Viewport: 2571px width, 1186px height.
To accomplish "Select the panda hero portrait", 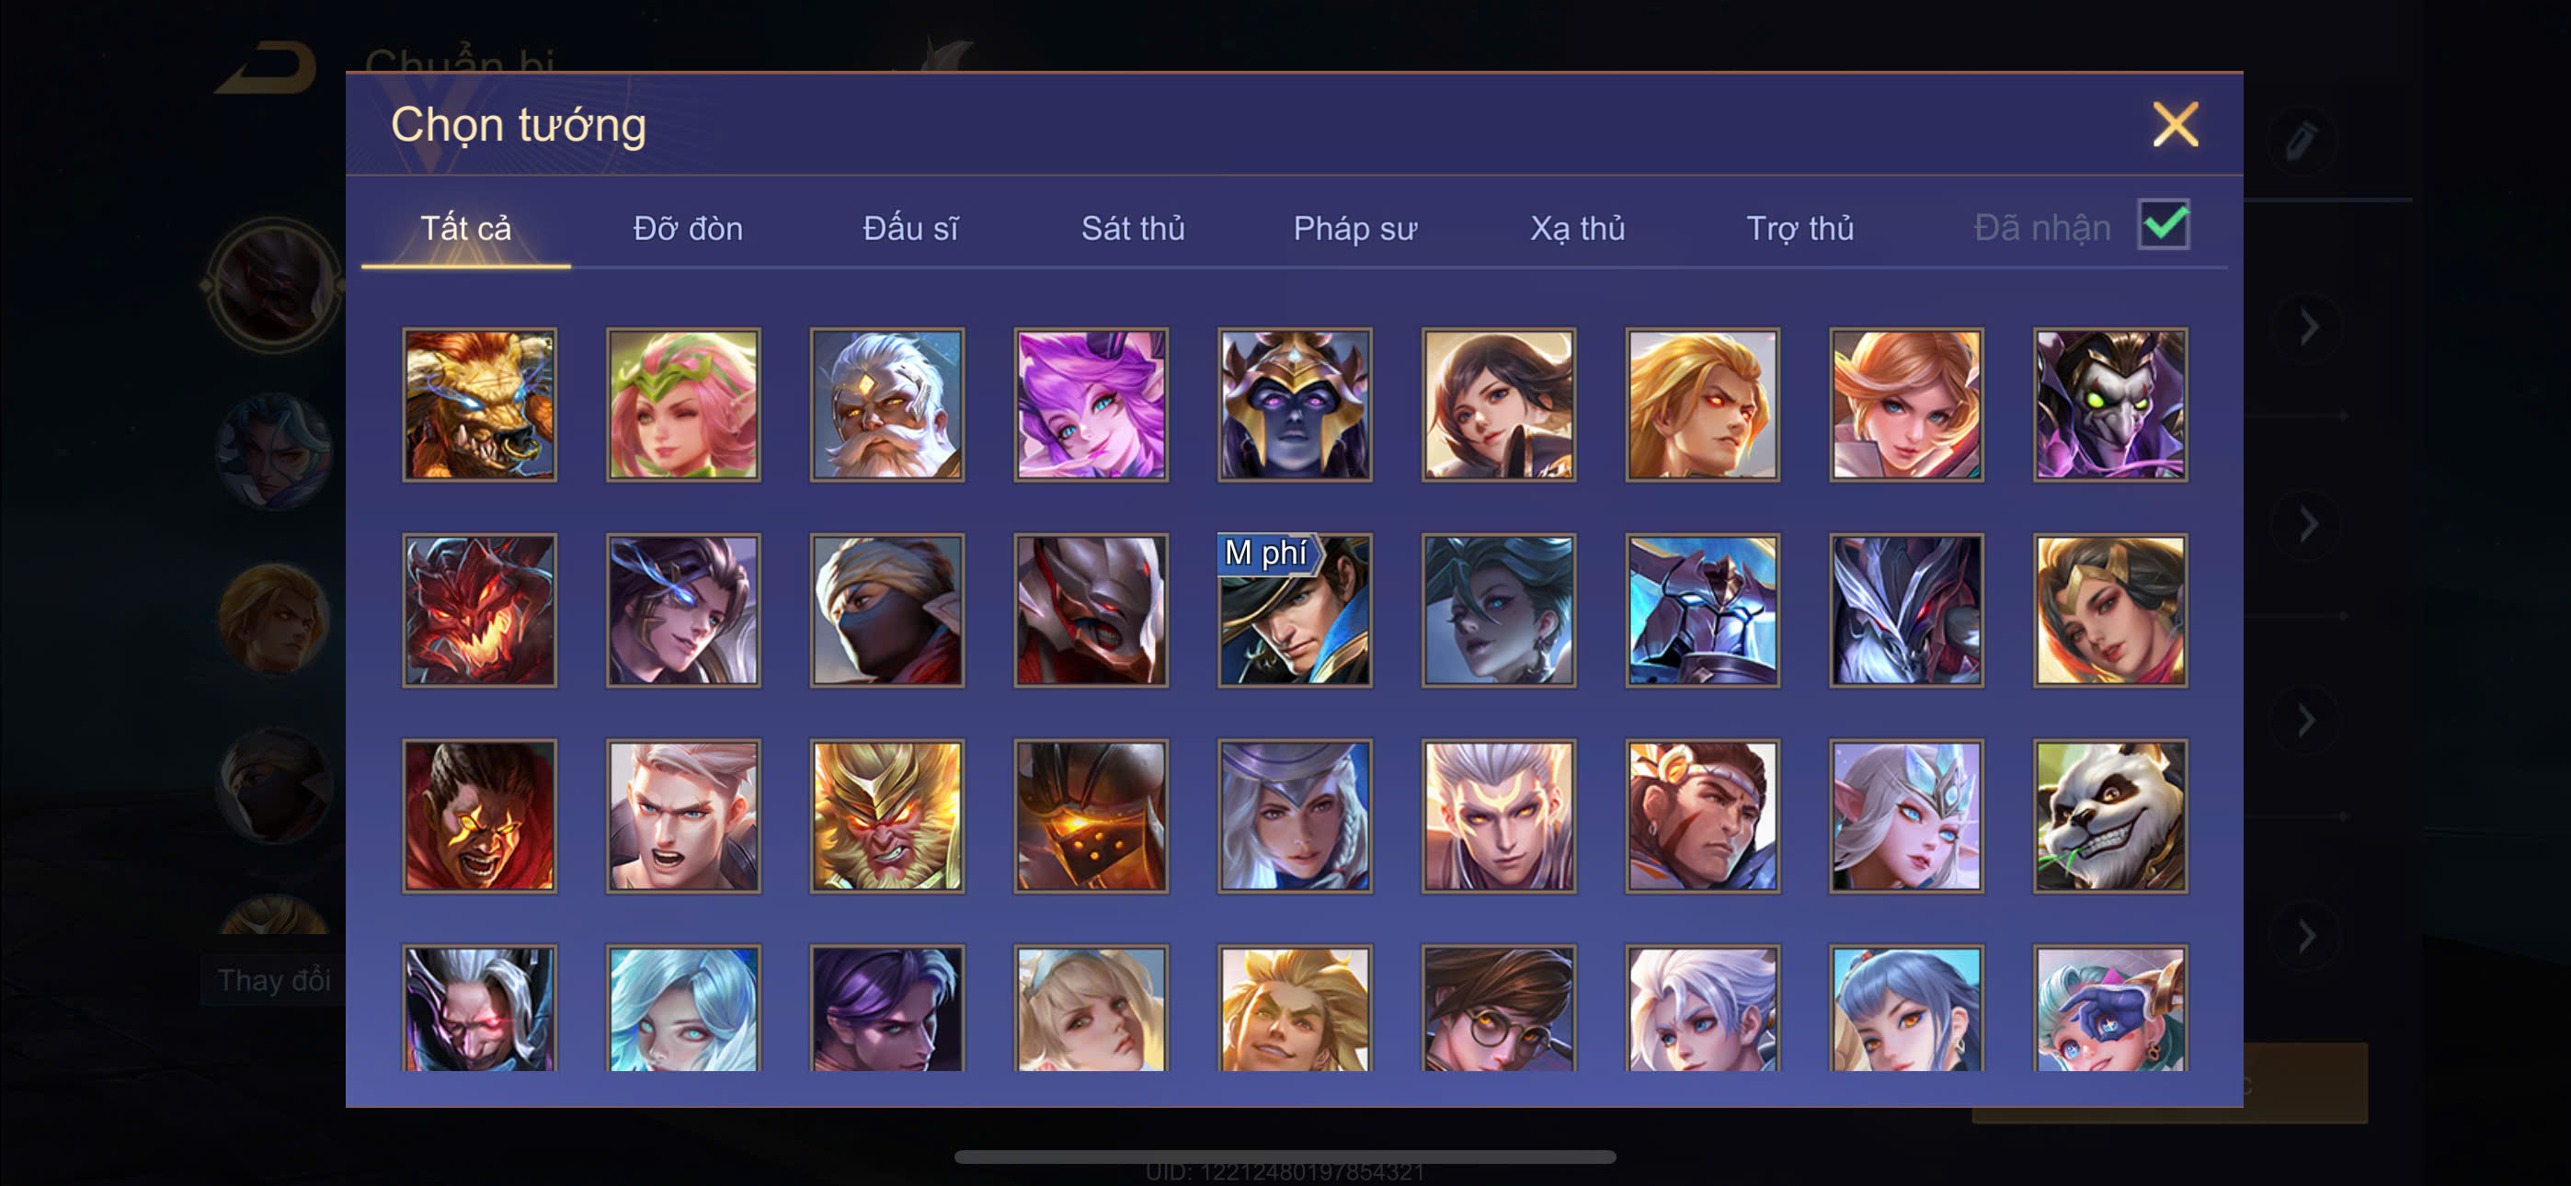I will (x=2110, y=815).
